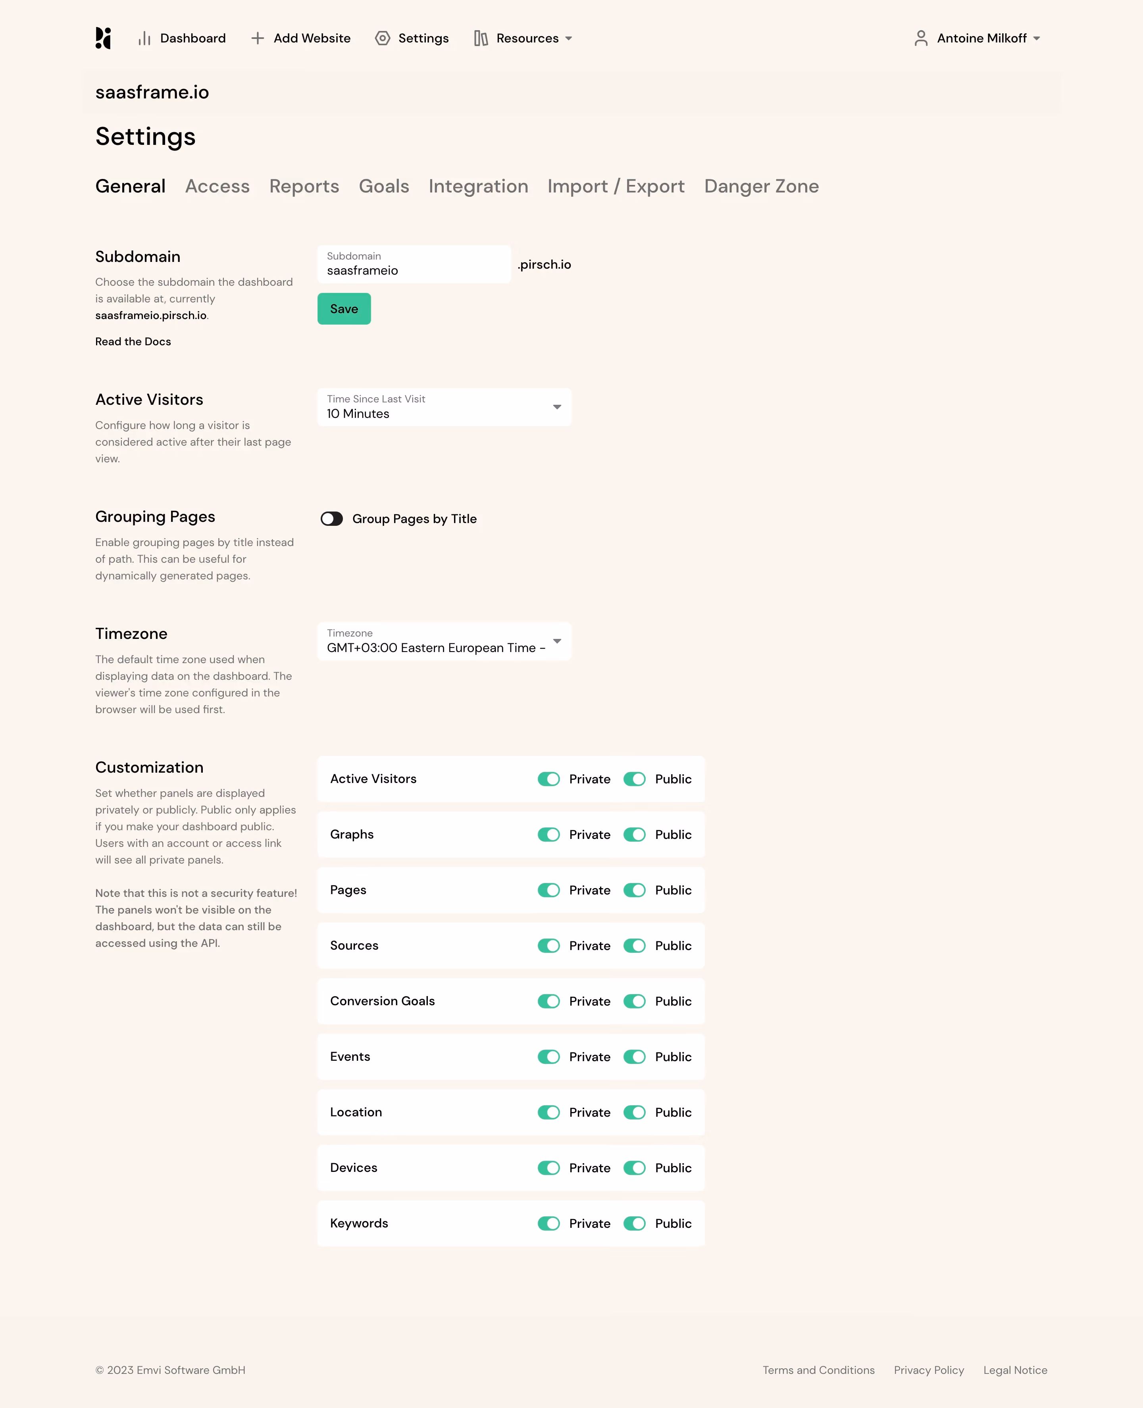Click the Subdomain input field
This screenshot has width=1143, height=1408.
point(414,265)
